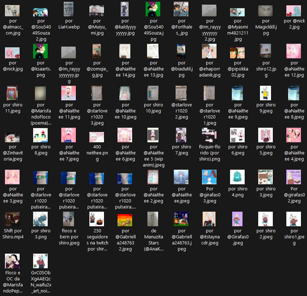
Task: Select por @aNaitheee 5 (wip anim).jpeg
Action: point(153,135)
